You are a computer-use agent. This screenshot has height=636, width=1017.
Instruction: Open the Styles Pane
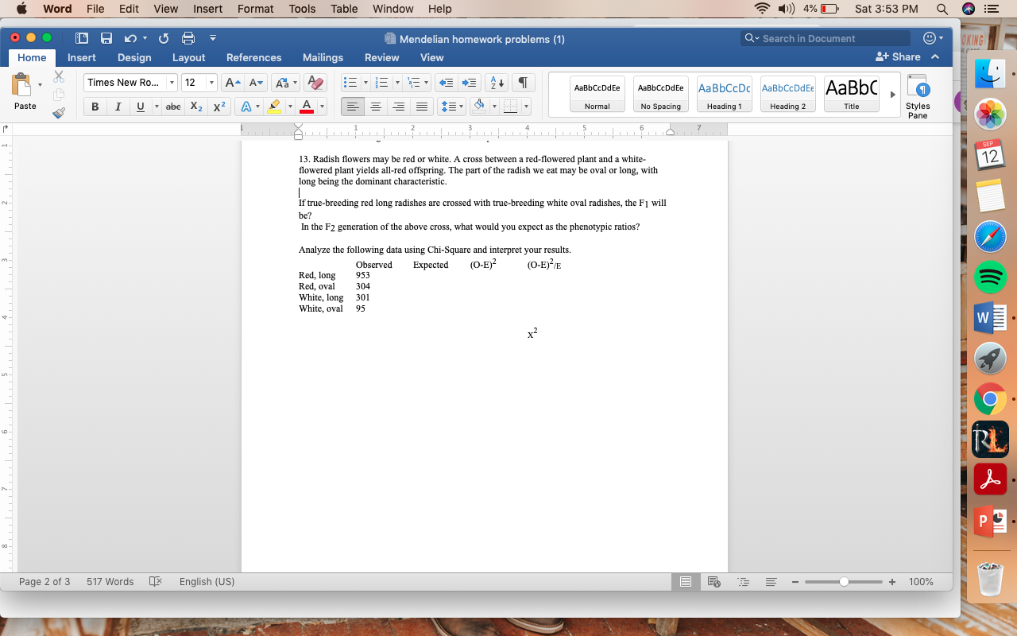[x=918, y=95]
